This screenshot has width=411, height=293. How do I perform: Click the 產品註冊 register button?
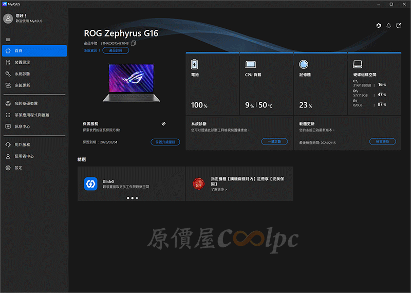(x=116, y=50)
